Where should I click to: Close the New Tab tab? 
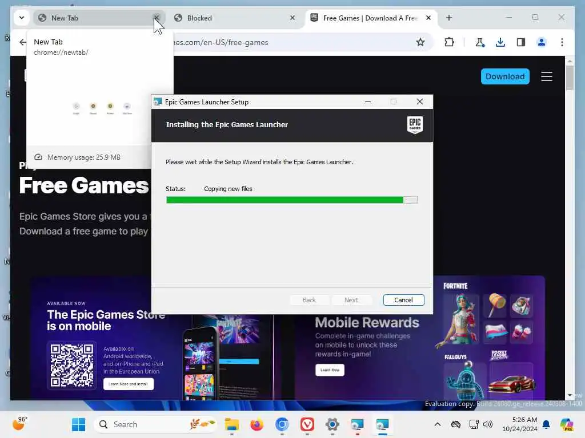click(x=157, y=18)
